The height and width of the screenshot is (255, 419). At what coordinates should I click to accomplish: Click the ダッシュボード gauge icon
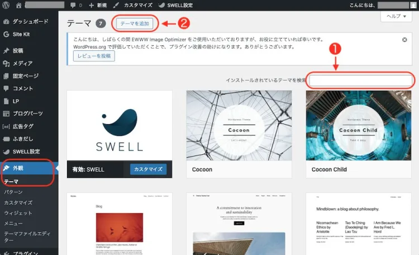(6, 22)
